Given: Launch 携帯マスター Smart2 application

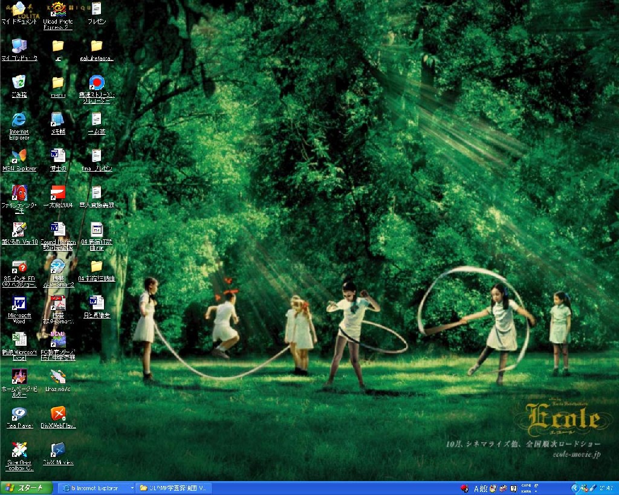Looking at the screenshot, I should pos(58,273).
